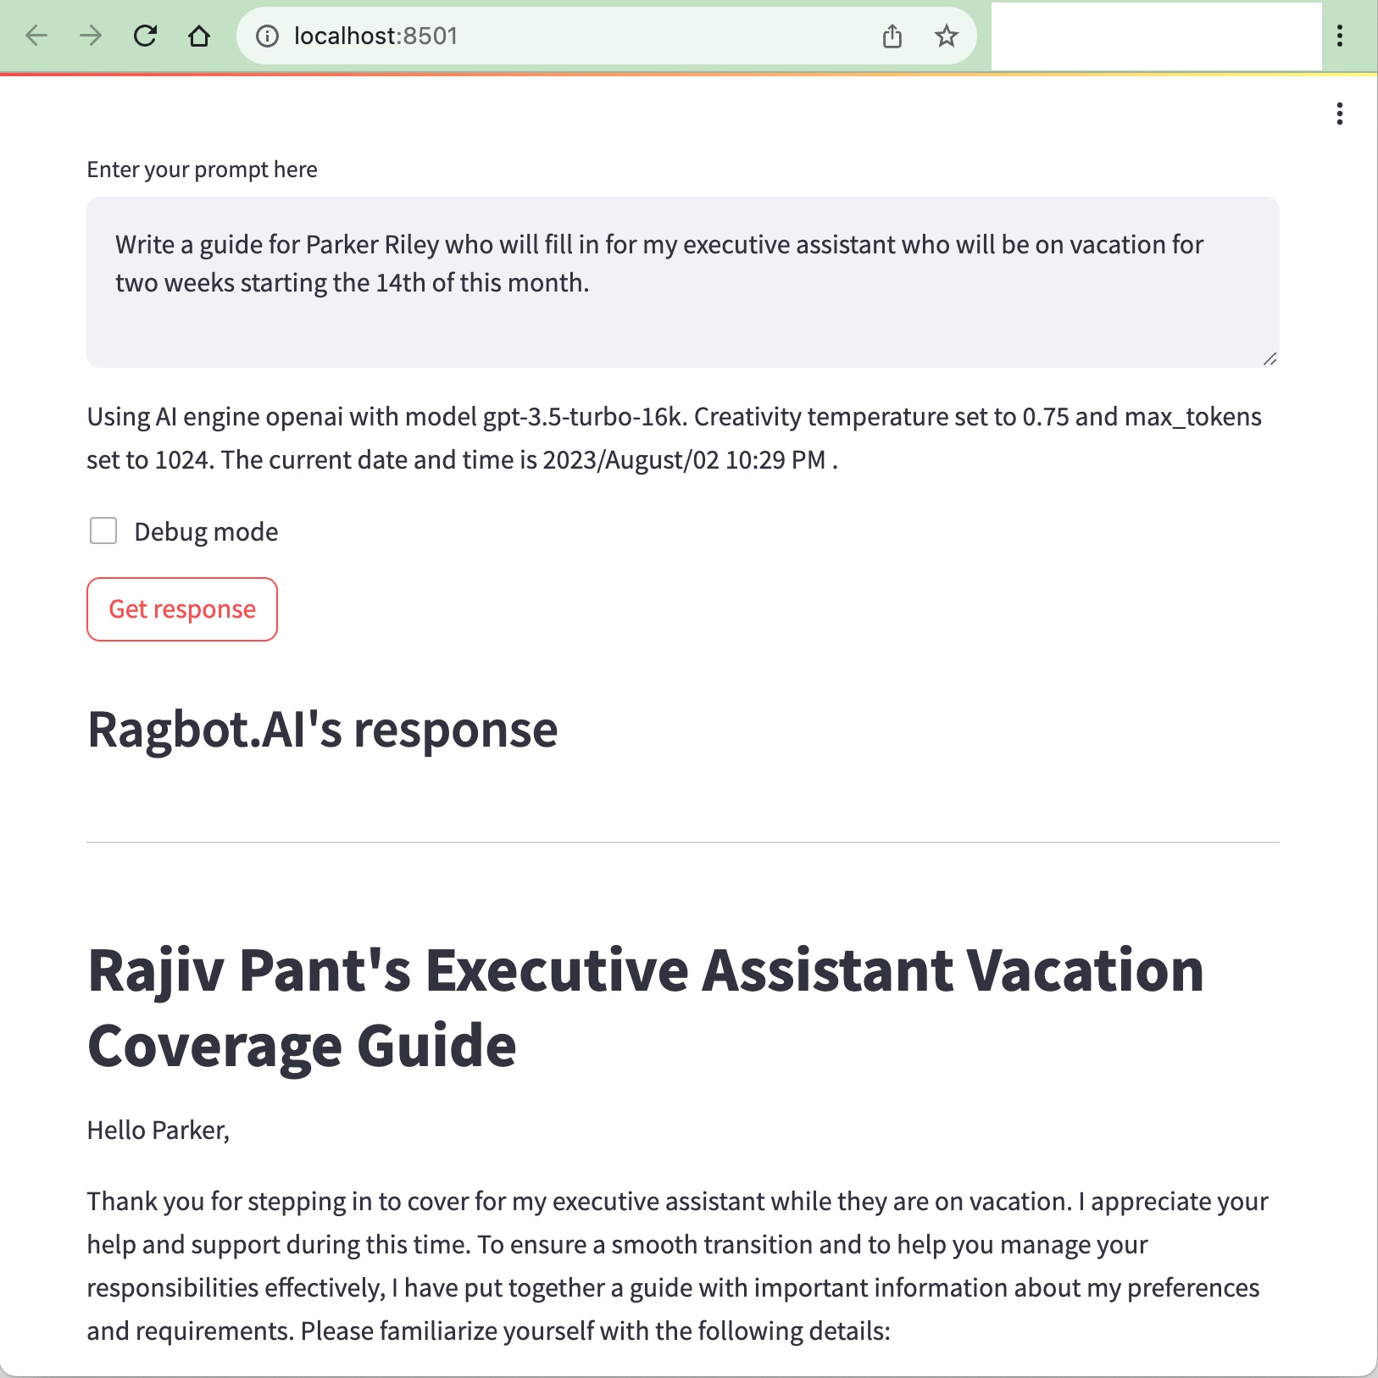Viewport: 1378px width, 1378px height.
Task: View site information icon in address bar
Action: 267,36
